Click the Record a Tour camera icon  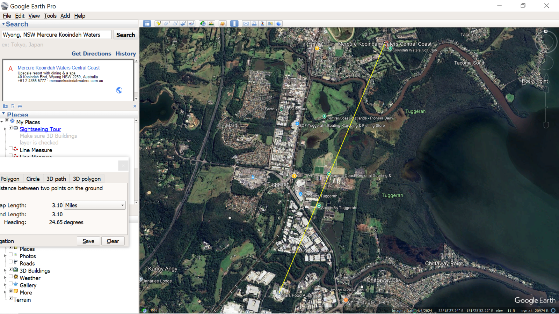tap(192, 24)
